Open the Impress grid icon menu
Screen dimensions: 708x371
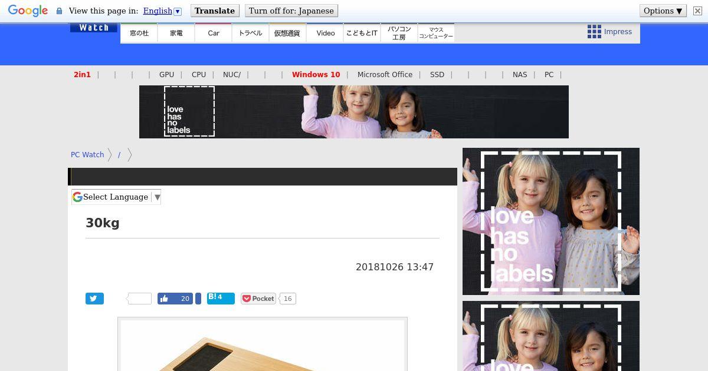[594, 32]
